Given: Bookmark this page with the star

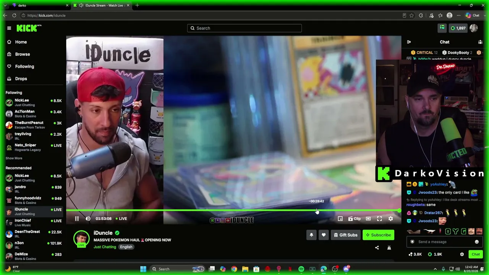Looking at the screenshot, I should [x=411, y=15].
